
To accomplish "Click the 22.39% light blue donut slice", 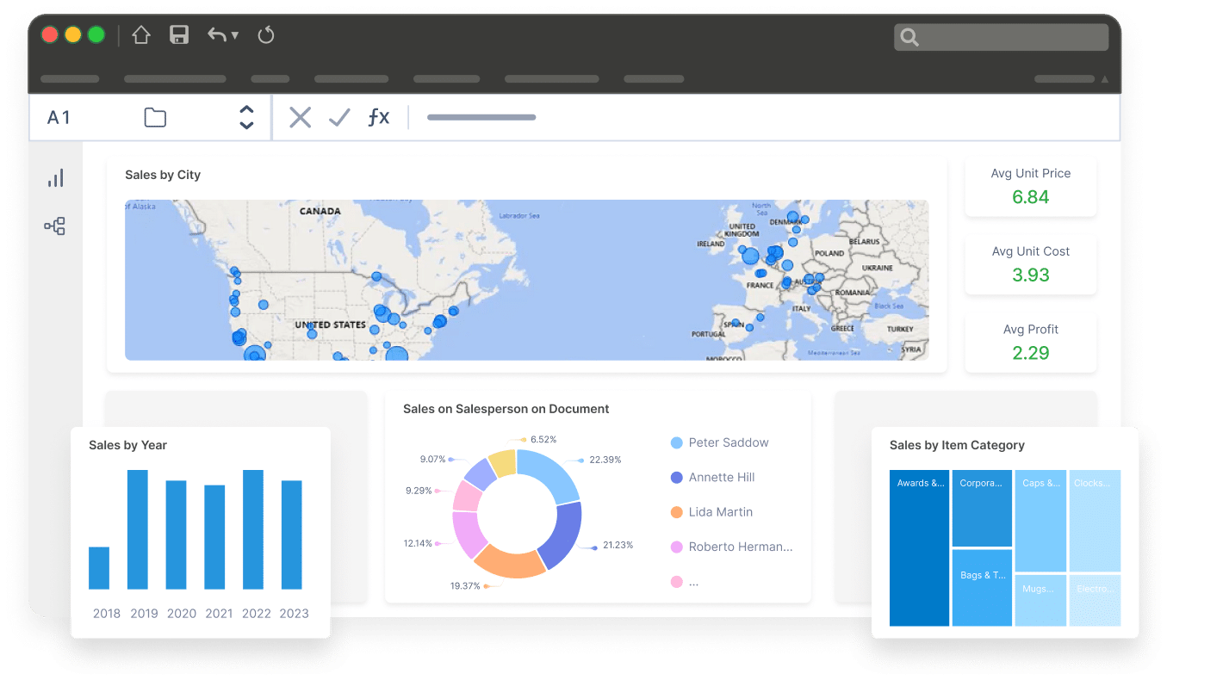I will (552, 474).
